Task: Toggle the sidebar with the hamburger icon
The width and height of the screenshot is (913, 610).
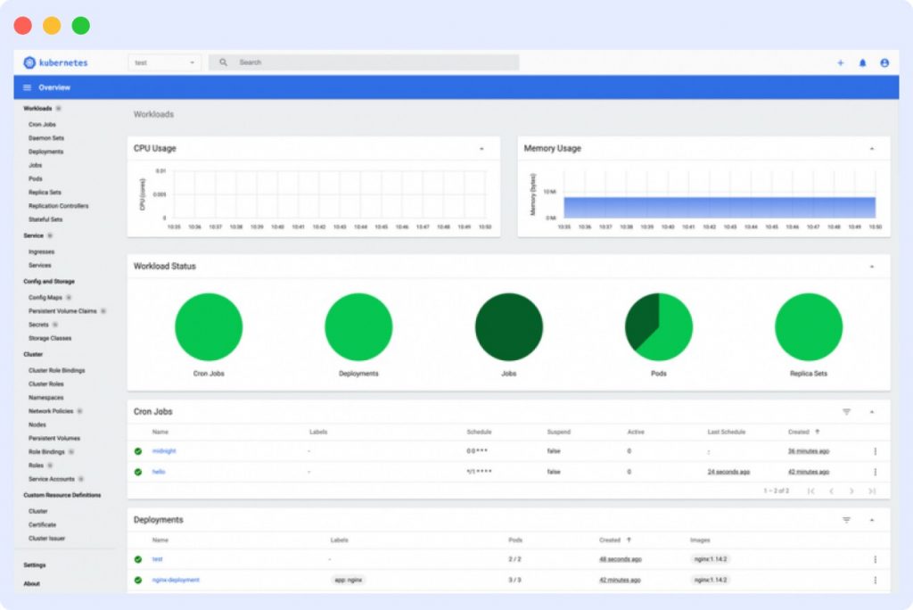Action: (28, 87)
